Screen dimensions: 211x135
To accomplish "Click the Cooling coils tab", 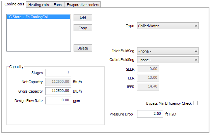I will coord(14,4).
